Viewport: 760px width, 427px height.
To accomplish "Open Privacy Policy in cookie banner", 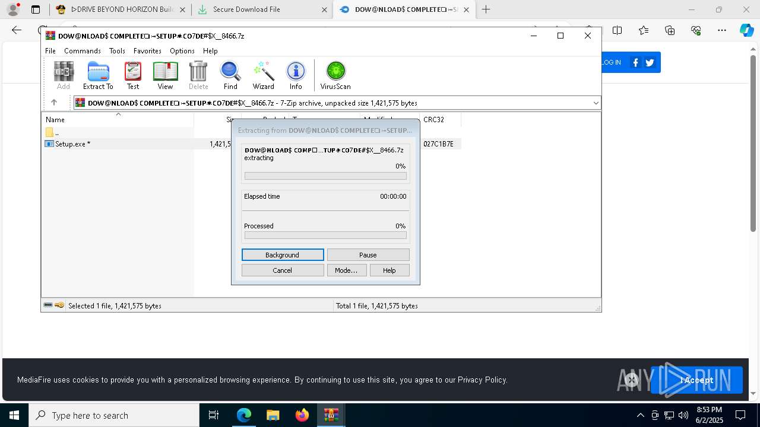I will pos(482,380).
